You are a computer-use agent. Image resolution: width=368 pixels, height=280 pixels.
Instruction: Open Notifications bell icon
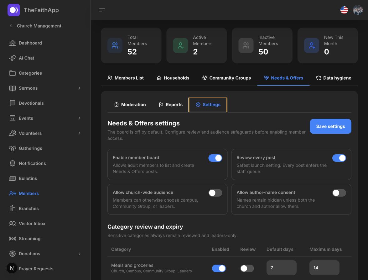(x=13, y=163)
